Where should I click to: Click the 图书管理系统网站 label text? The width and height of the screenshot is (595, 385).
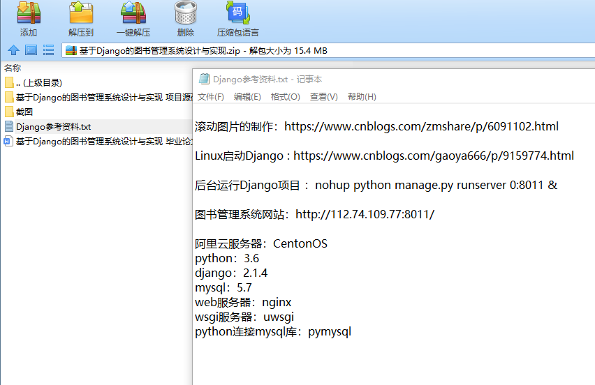pos(239,215)
